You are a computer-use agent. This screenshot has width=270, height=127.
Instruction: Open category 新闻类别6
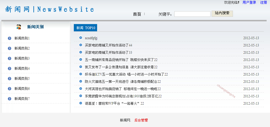click(22, 89)
